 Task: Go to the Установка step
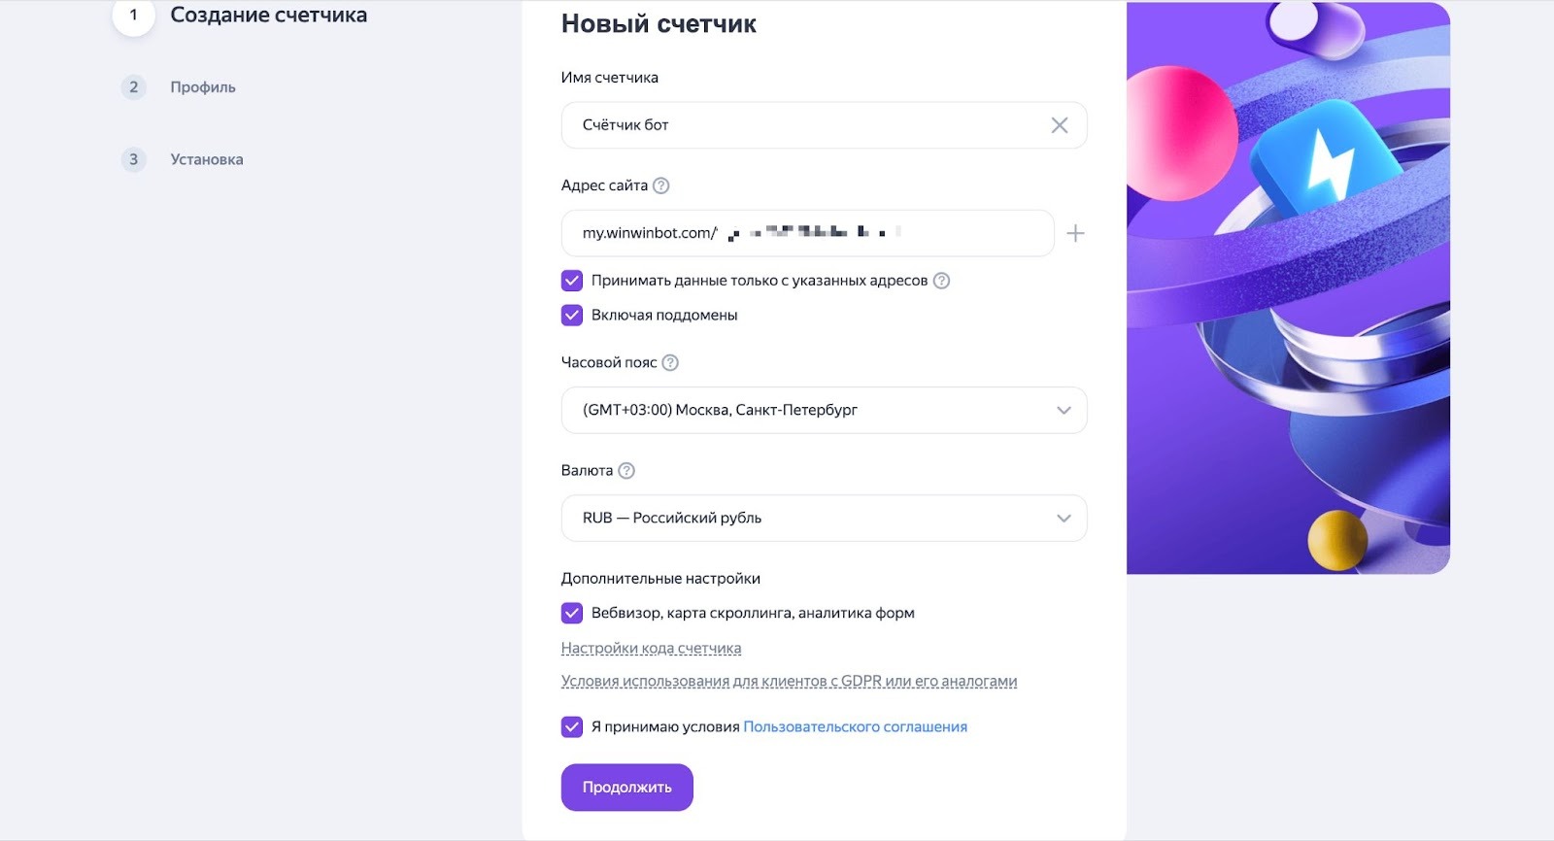point(207,159)
